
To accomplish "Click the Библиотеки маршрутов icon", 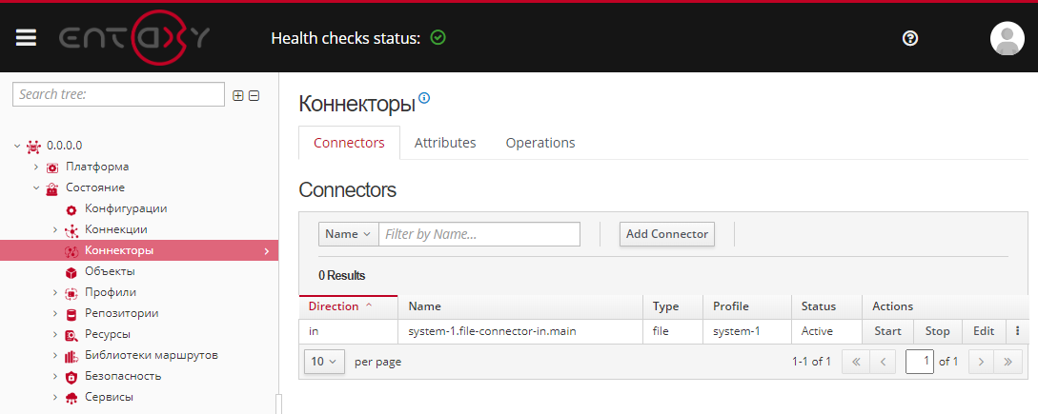I will click(71, 356).
